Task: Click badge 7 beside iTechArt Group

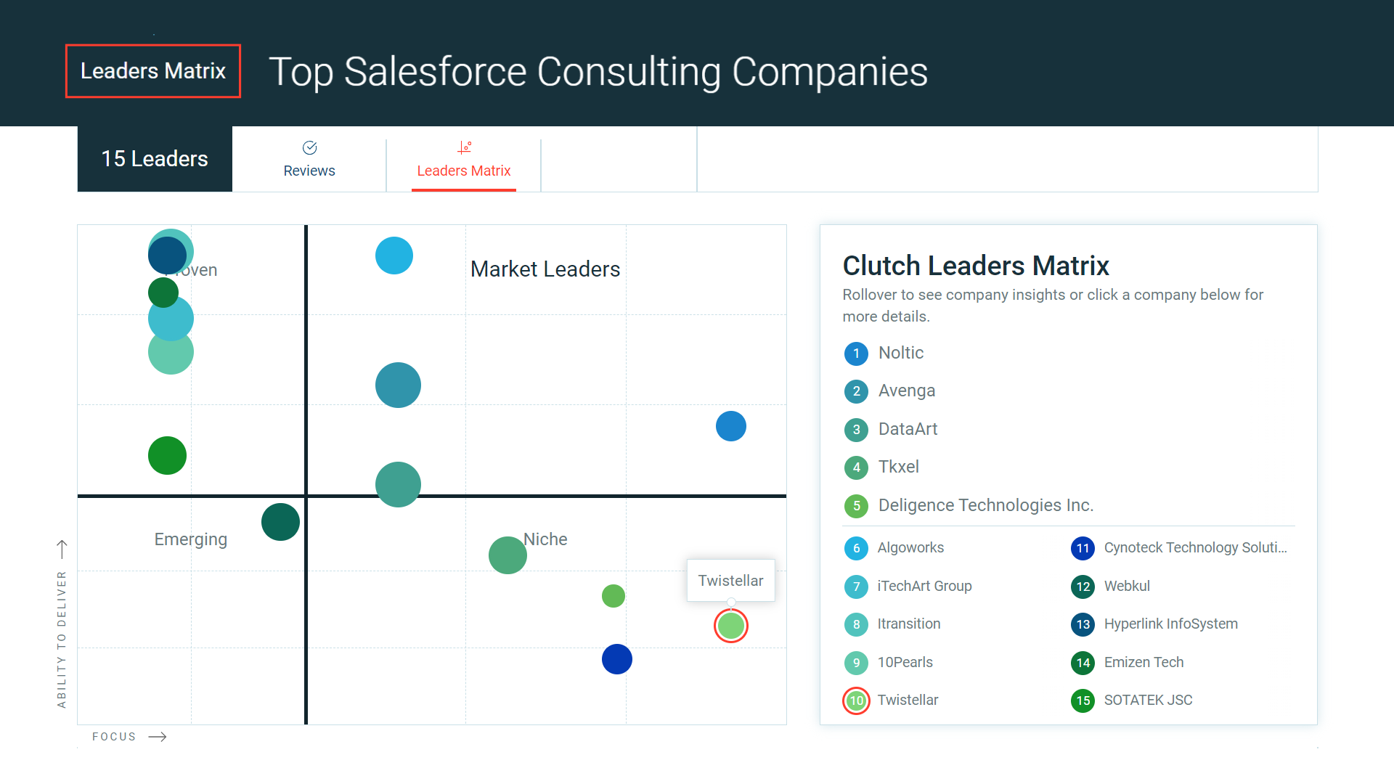Action: click(x=856, y=587)
